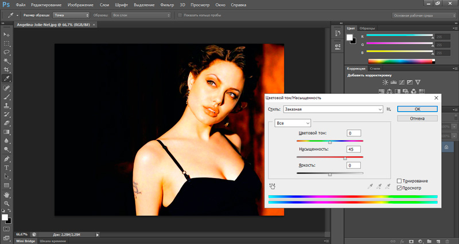Viewport: 459px width, 244px height.
Task: Open the Стиль preset dropdown
Action: [x=333, y=109]
